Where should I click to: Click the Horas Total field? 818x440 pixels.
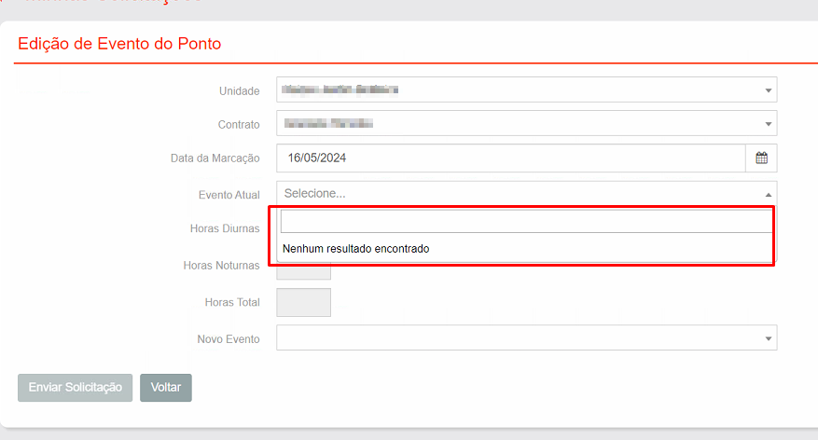pyautogui.click(x=303, y=302)
